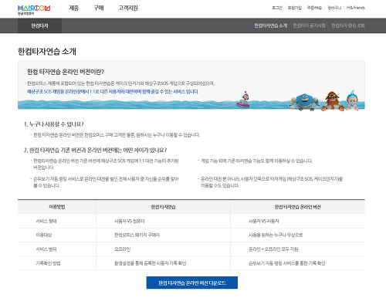Click the 이용방법 table header

tap(57, 207)
